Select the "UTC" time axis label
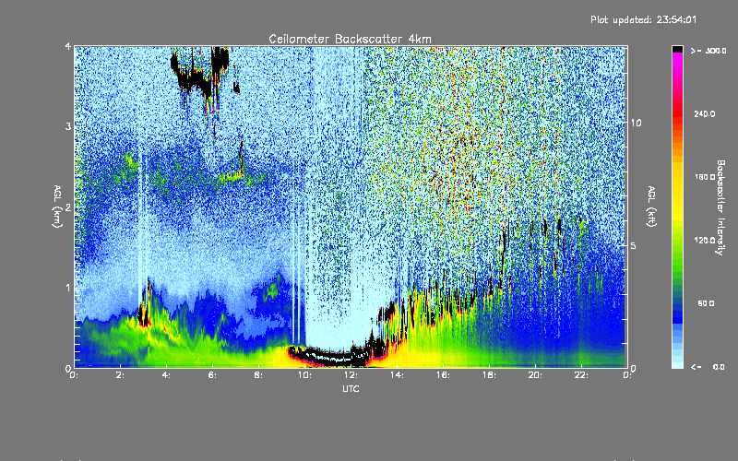Screen dimensions: 738x461 pos(351,388)
